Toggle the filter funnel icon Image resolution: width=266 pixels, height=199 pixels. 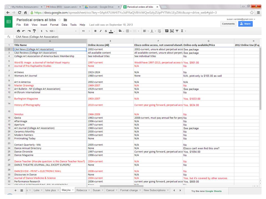(177, 31)
